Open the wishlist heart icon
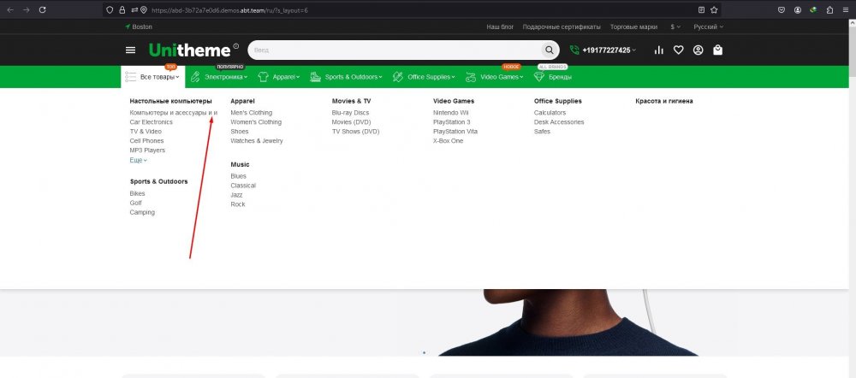 pos(678,50)
